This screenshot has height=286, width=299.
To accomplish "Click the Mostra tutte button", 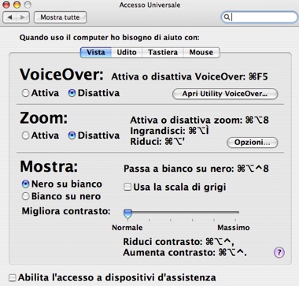I will (x=60, y=17).
